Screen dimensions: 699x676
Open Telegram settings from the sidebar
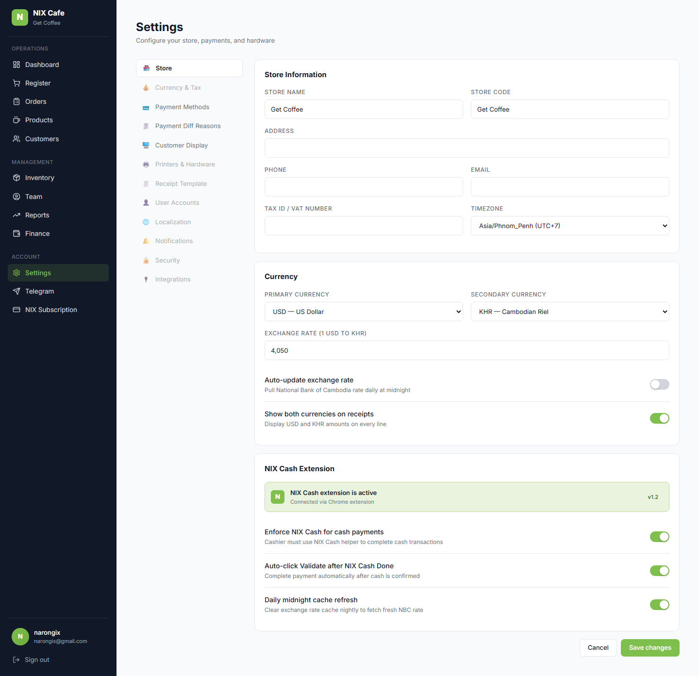coord(39,291)
